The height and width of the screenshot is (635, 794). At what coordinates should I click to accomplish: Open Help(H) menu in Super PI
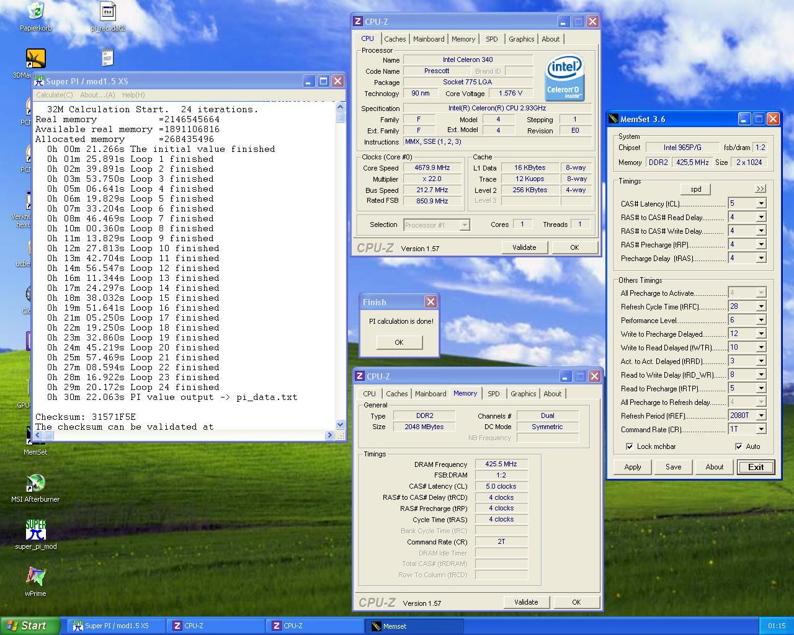tap(133, 95)
